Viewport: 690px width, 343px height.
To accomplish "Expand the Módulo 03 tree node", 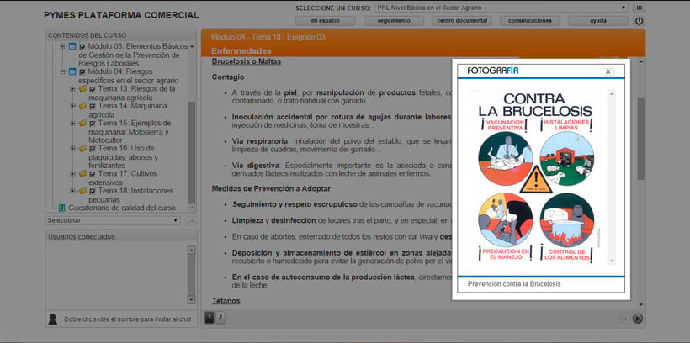I will [63, 46].
